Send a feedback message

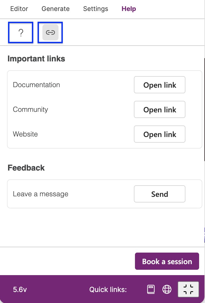point(160,194)
